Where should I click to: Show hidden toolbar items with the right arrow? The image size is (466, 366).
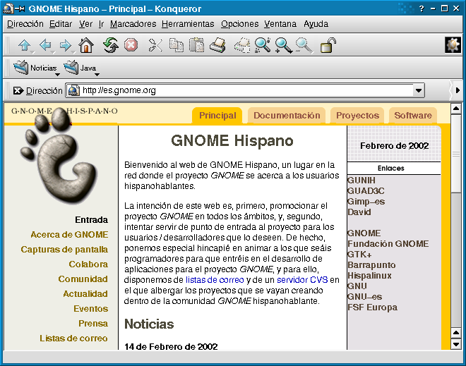(458, 90)
